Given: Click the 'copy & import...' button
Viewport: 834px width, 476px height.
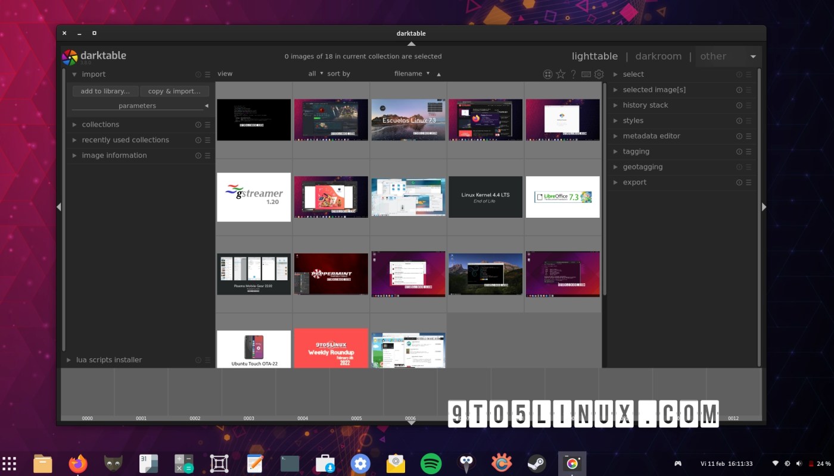Looking at the screenshot, I should 175,91.
